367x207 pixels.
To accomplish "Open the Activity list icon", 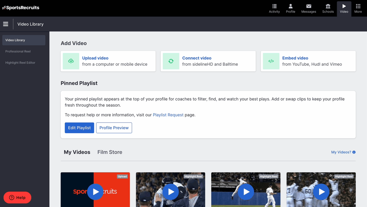I will pyautogui.click(x=274, y=6).
